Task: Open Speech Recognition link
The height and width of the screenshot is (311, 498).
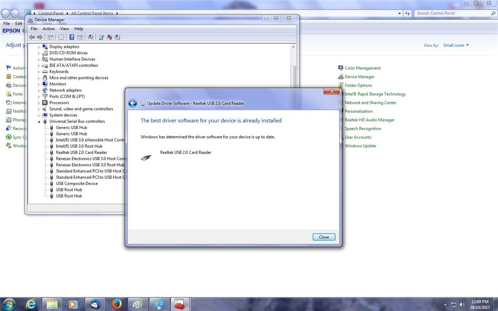Action: (363, 128)
